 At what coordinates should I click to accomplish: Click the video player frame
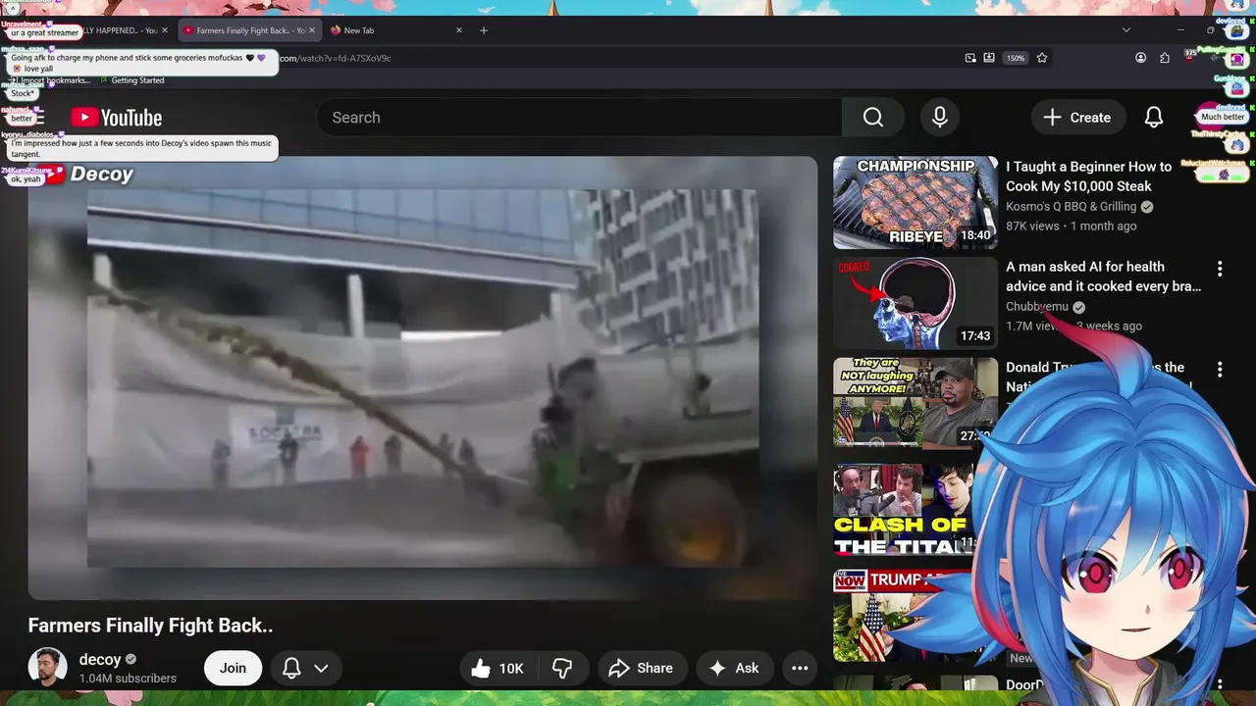click(422, 378)
